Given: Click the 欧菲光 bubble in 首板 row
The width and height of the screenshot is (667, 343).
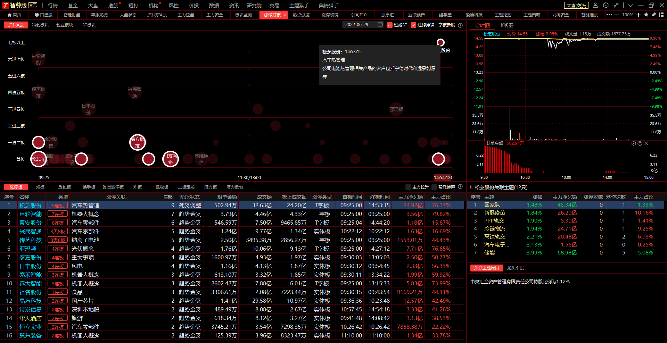Looking at the screenshot, I should 38,159.
